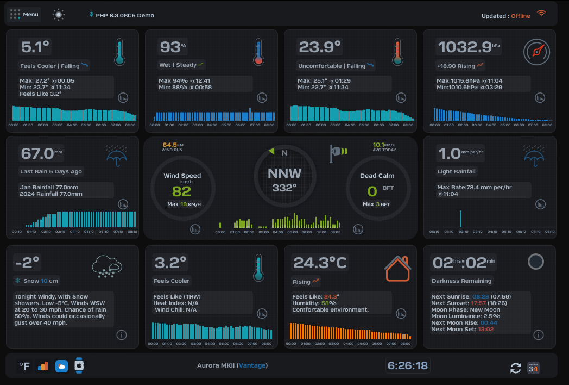The image size is (569, 385).
Task: Click the Rising label in indoor card
Action: pyautogui.click(x=306, y=281)
